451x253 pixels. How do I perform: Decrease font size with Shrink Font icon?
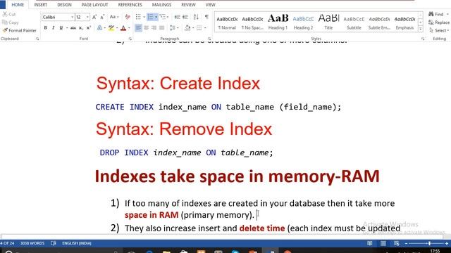point(102,17)
